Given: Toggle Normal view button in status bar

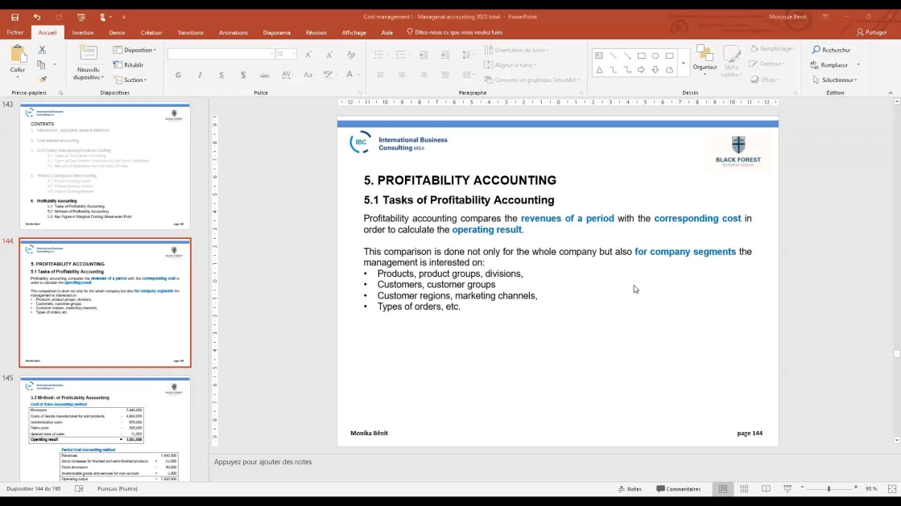Looking at the screenshot, I should (723, 489).
